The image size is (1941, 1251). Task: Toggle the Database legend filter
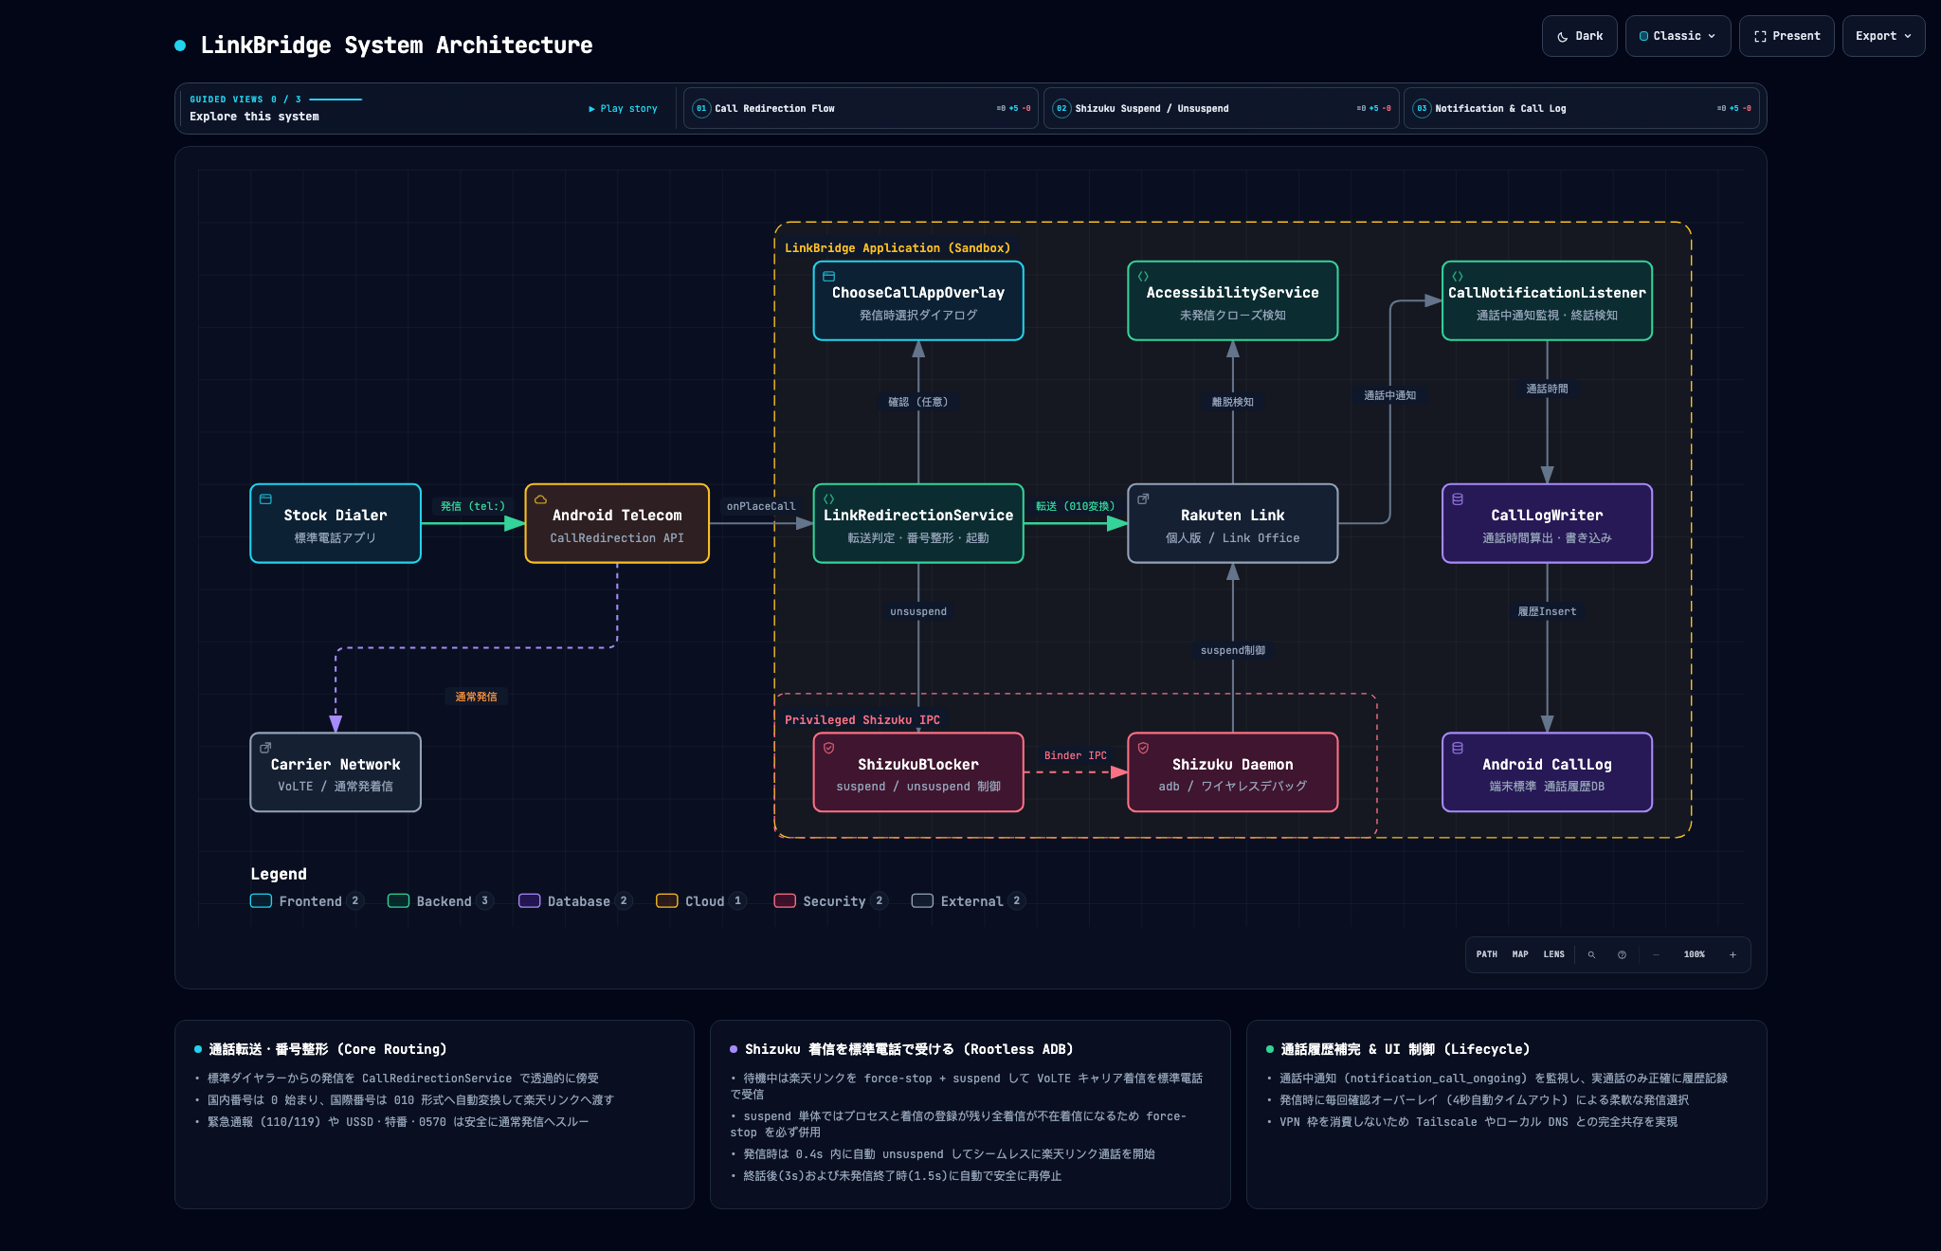575,901
